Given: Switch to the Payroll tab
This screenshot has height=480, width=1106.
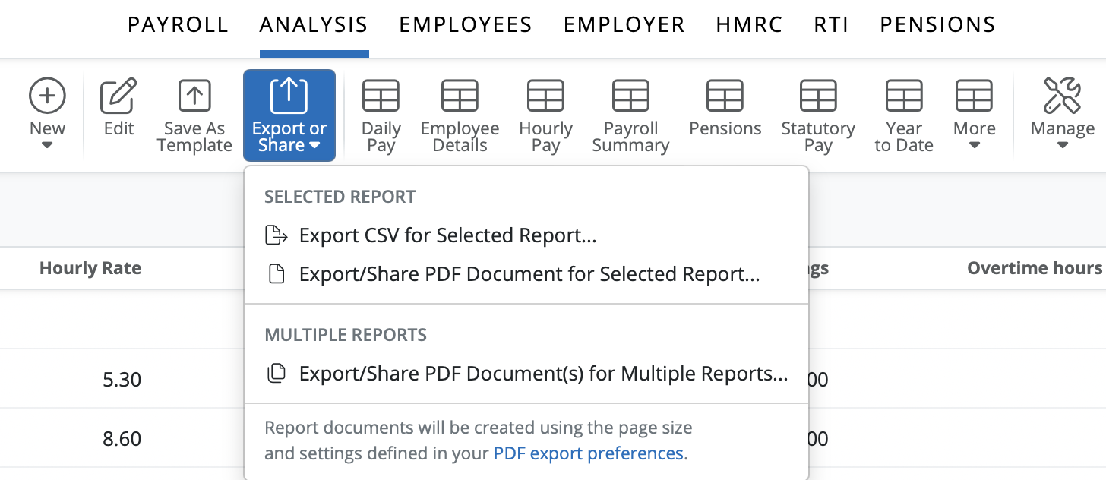Looking at the screenshot, I should coord(178,25).
